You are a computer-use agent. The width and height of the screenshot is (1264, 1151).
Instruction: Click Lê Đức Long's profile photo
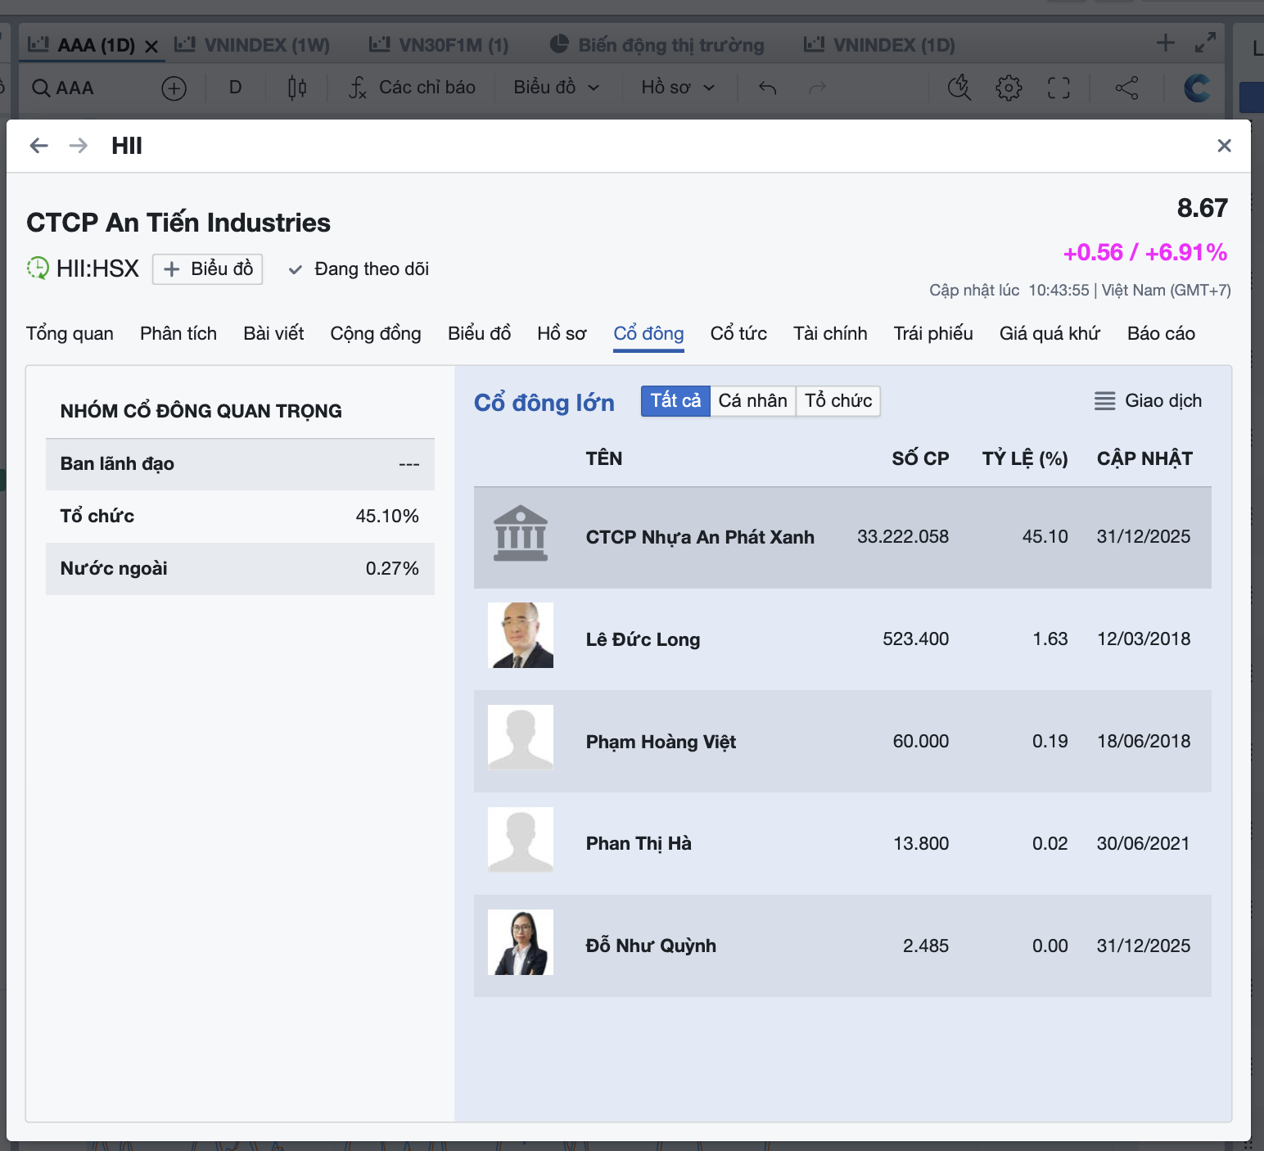pyautogui.click(x=521, y=635)
